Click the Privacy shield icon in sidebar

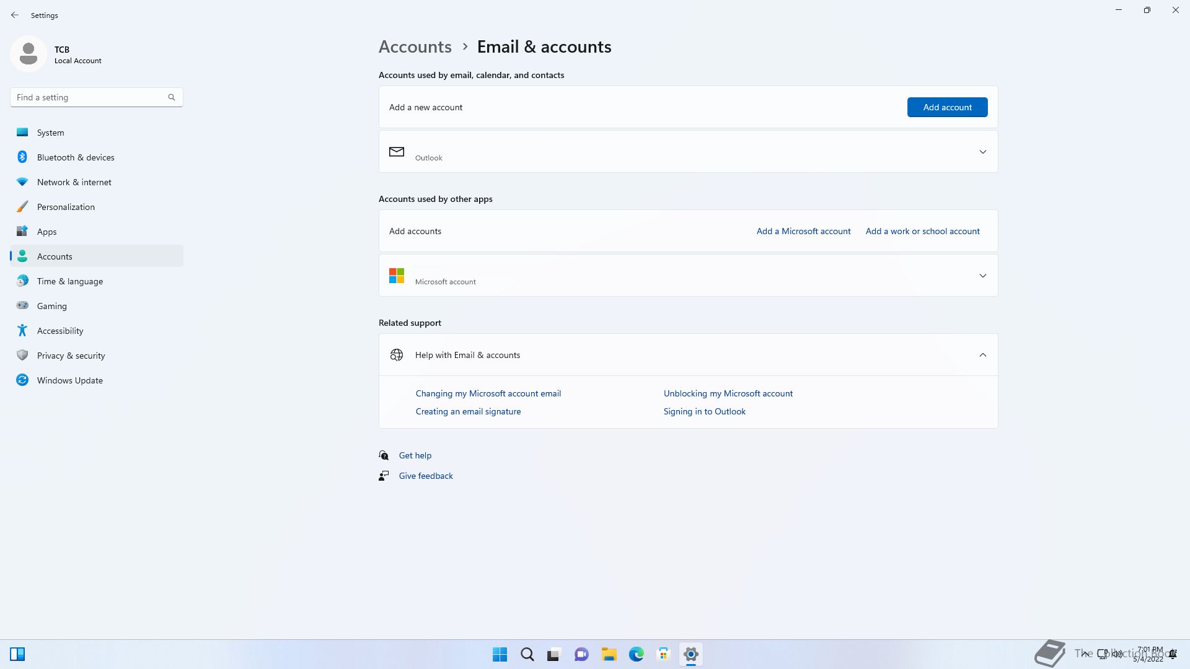pos(22,356)
